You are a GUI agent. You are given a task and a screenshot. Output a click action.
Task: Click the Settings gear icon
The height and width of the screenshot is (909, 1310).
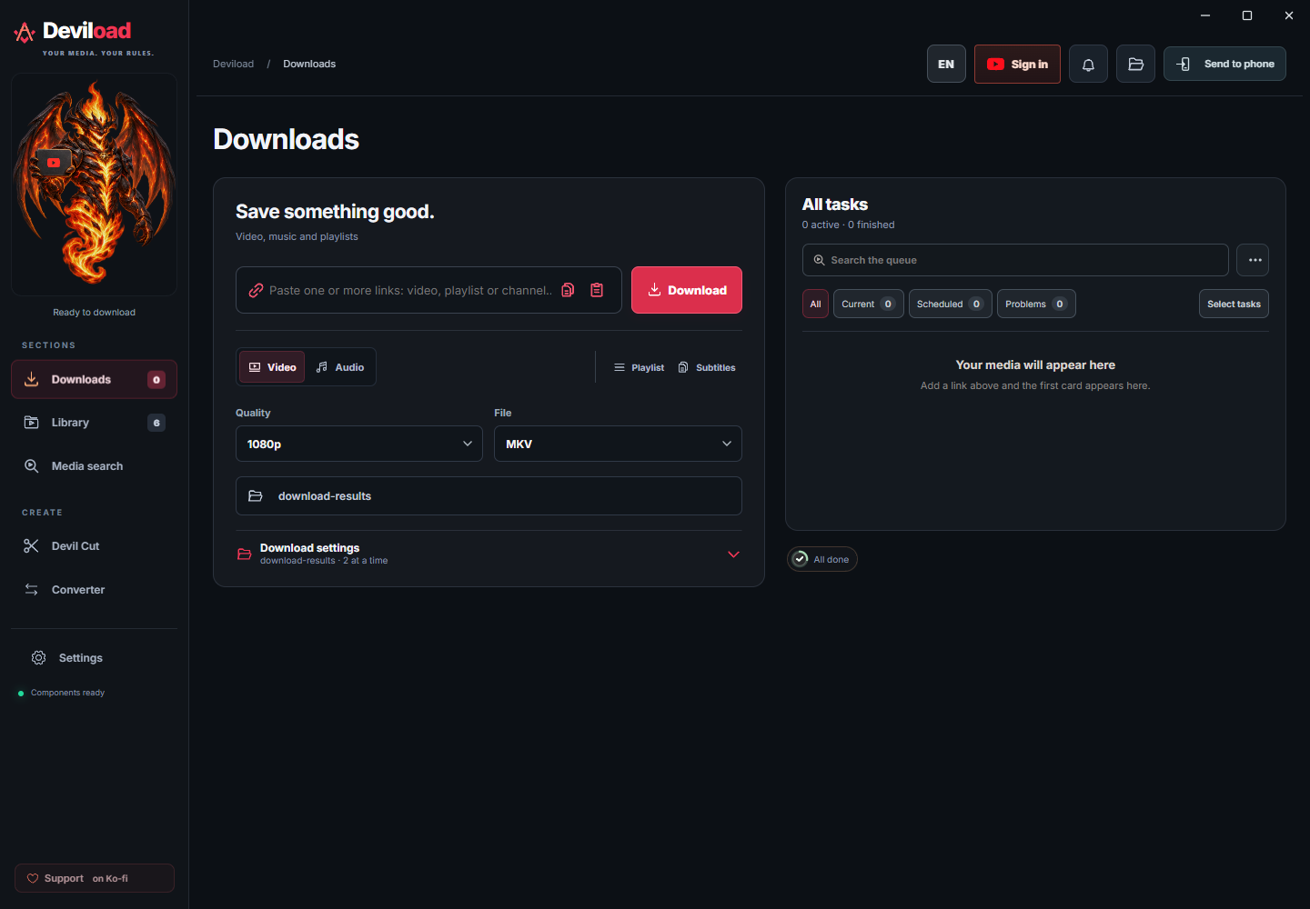[x=38, y=657]
